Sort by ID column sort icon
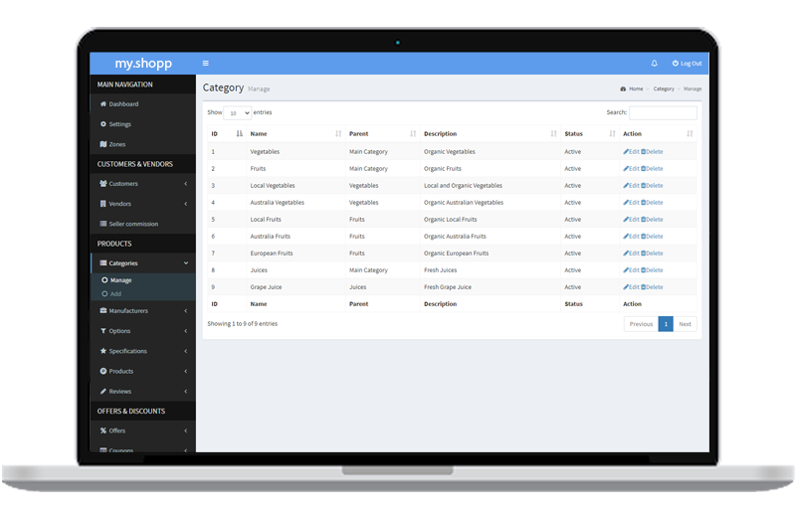 tap(239, 134)
